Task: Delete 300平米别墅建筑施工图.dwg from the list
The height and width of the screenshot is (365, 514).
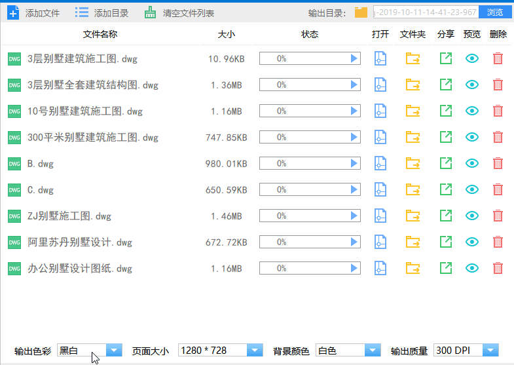Action: tap(498, 138)
